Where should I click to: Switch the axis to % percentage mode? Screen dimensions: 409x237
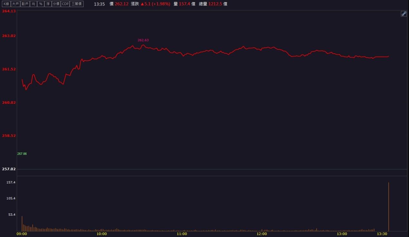click(41, 4)
